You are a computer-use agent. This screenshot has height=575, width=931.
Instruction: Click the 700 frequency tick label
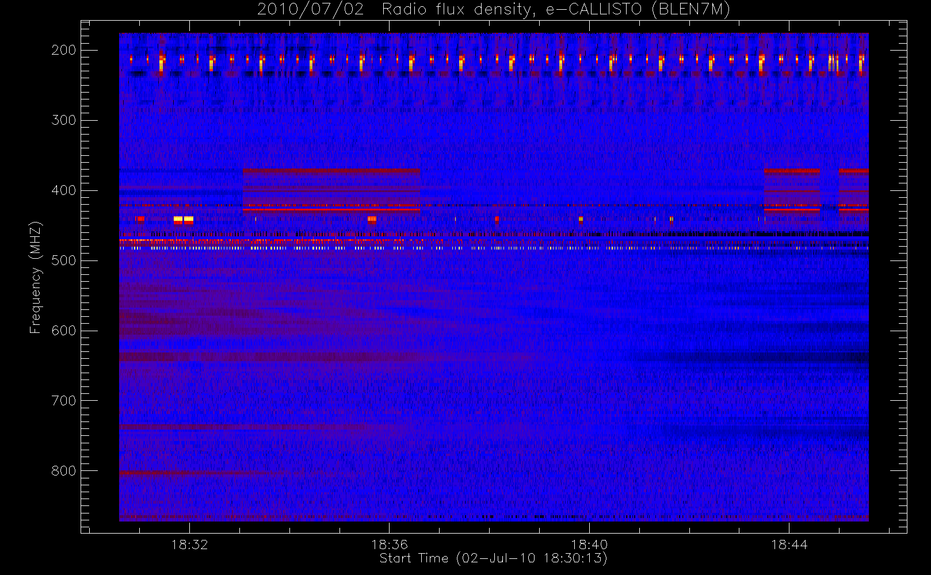[x=64, y=401]
